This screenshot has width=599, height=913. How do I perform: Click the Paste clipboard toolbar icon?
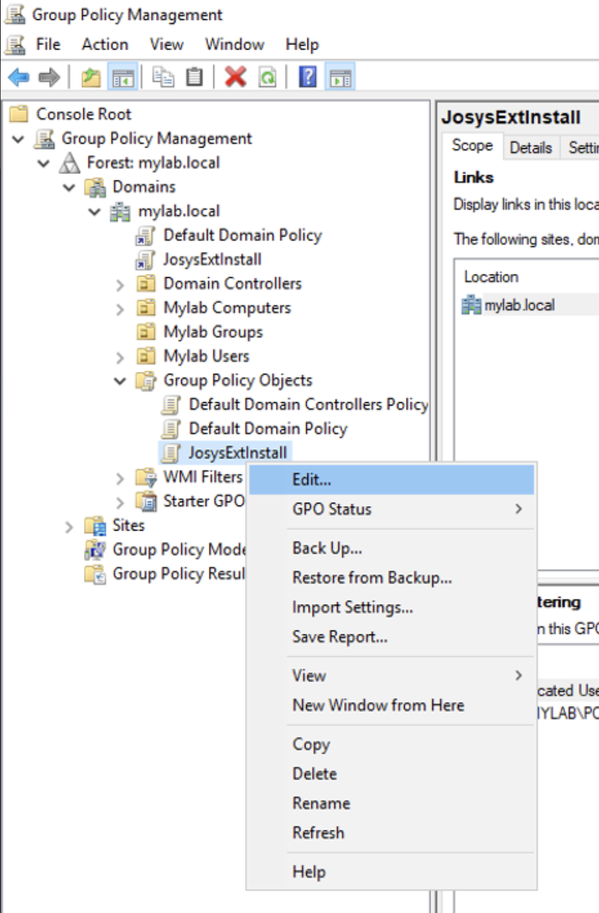tap(194, 77)
